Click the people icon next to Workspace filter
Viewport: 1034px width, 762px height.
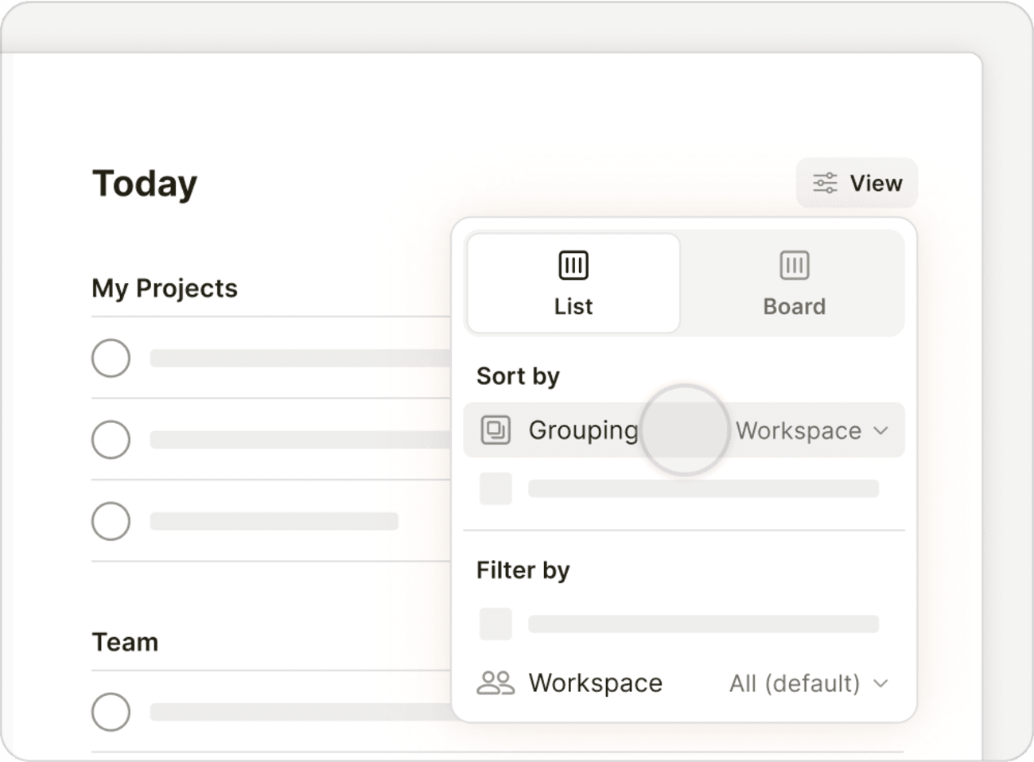pos(495,682)
